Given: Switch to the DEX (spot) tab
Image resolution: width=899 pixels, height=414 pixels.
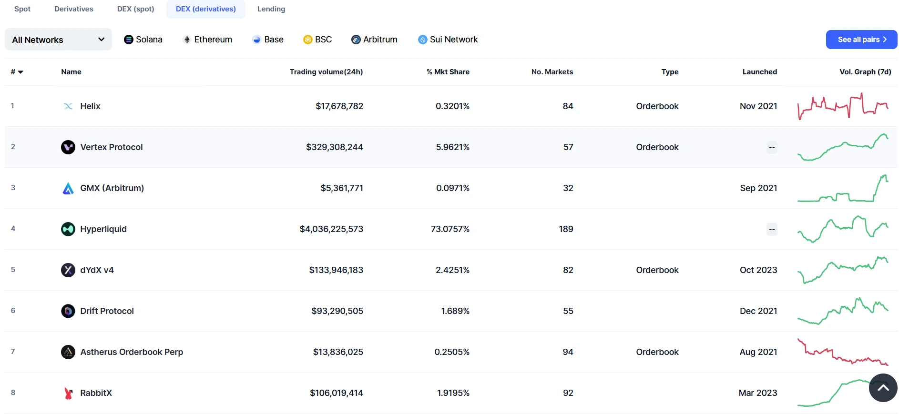Looking at the screenshot, I should (136, 9).
